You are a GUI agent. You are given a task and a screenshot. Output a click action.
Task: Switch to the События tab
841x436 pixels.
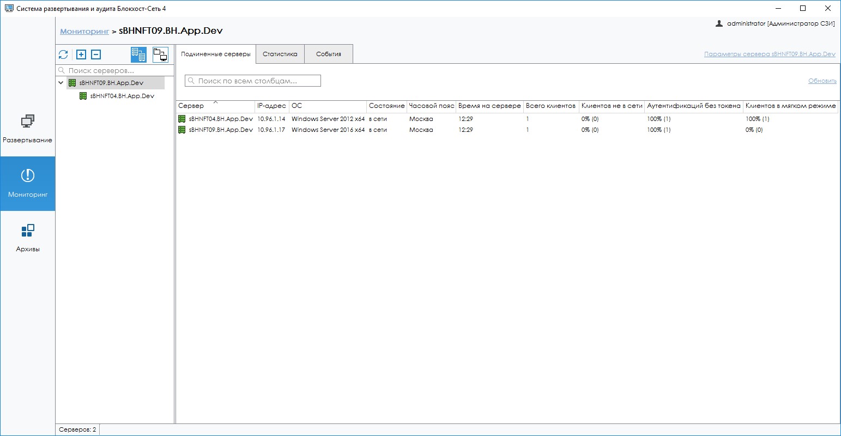[329, 54]
